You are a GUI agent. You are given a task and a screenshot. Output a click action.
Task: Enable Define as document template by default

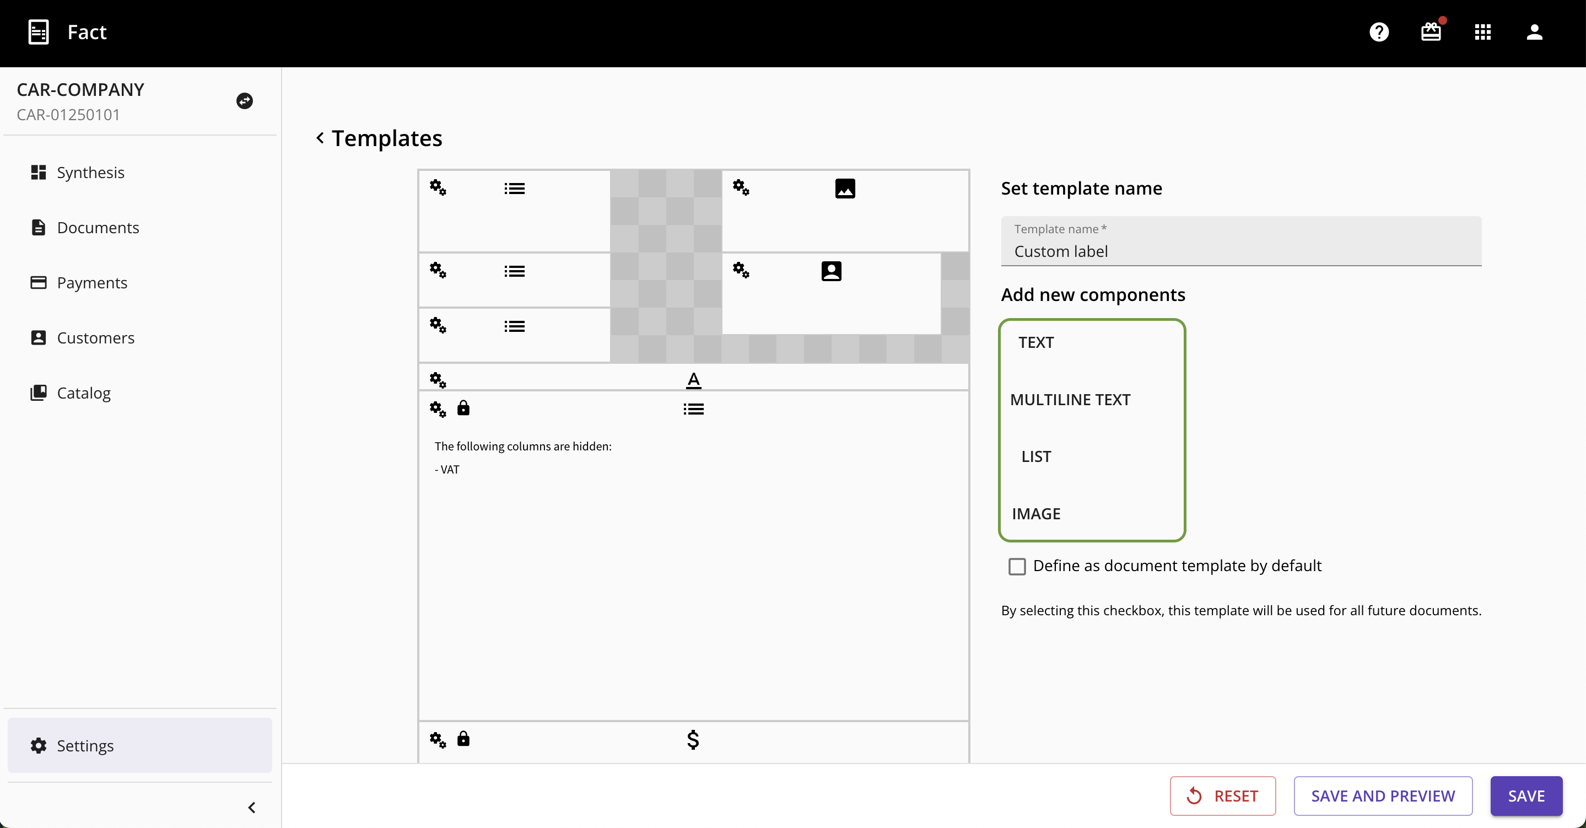pyautogui.click(x=1017, y=566)
